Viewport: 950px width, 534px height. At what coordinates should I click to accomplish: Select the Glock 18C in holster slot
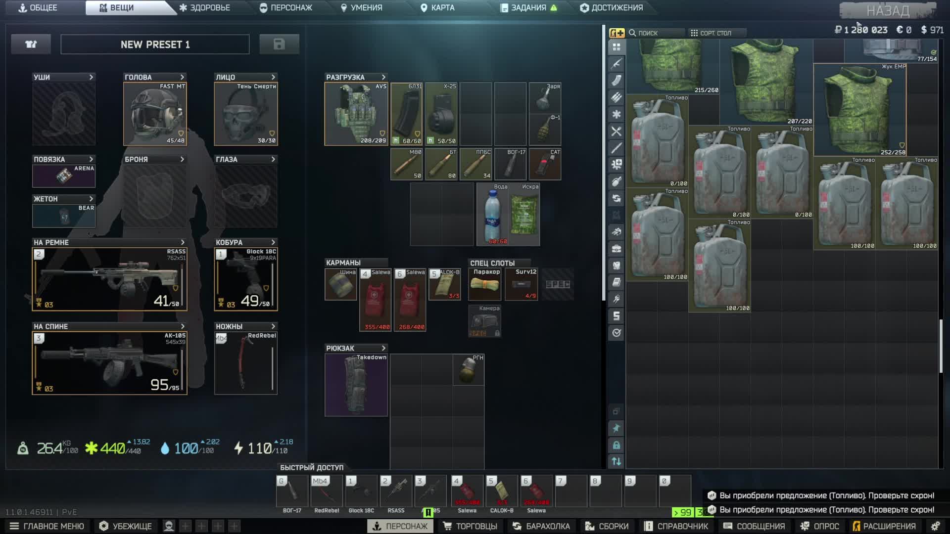pos(246,279)
